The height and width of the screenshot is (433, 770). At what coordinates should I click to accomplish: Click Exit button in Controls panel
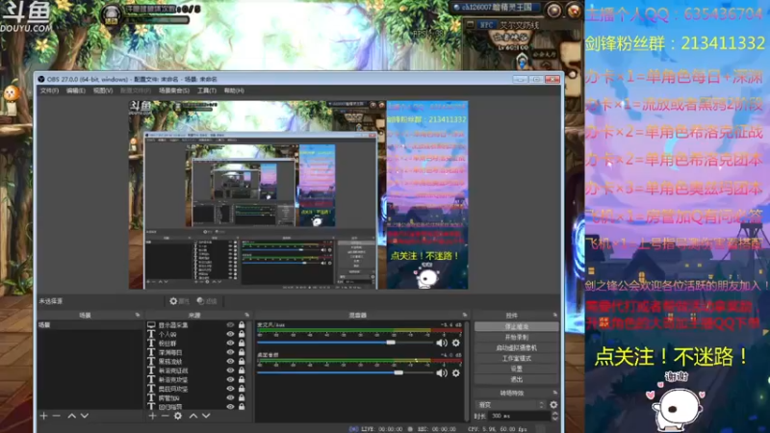517,379
